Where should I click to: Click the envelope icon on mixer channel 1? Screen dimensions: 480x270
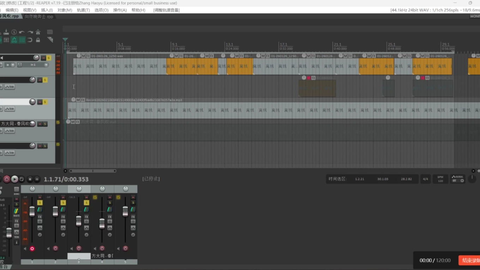point(40,228)
